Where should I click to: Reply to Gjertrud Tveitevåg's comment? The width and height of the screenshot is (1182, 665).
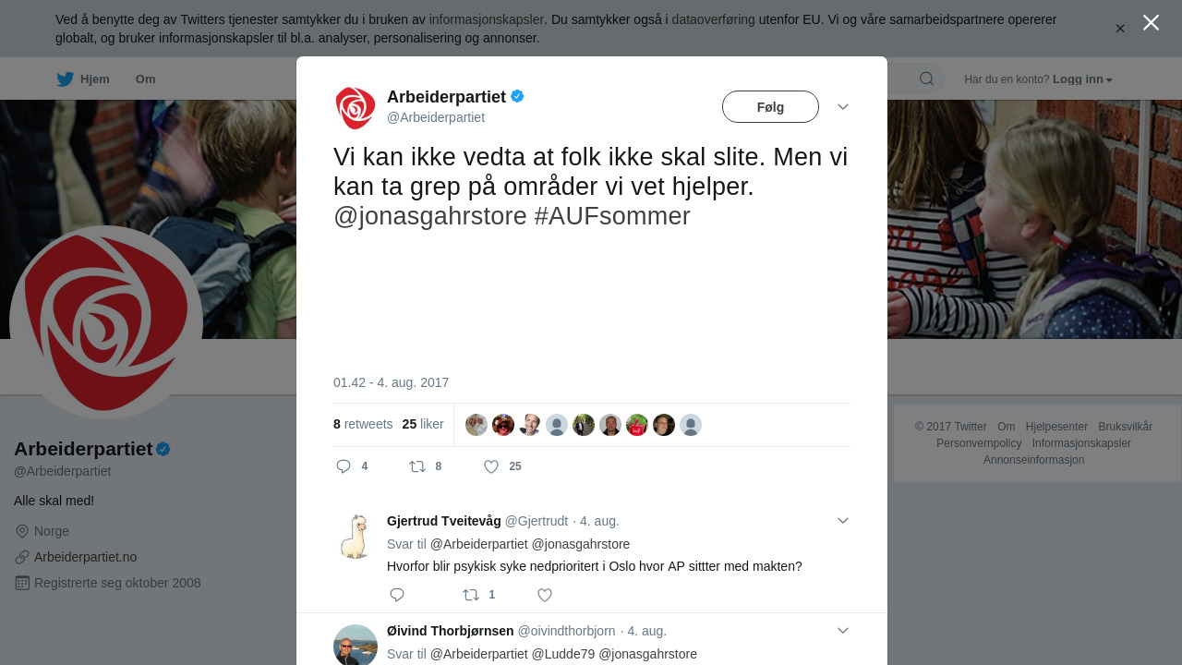click(397, 595)
